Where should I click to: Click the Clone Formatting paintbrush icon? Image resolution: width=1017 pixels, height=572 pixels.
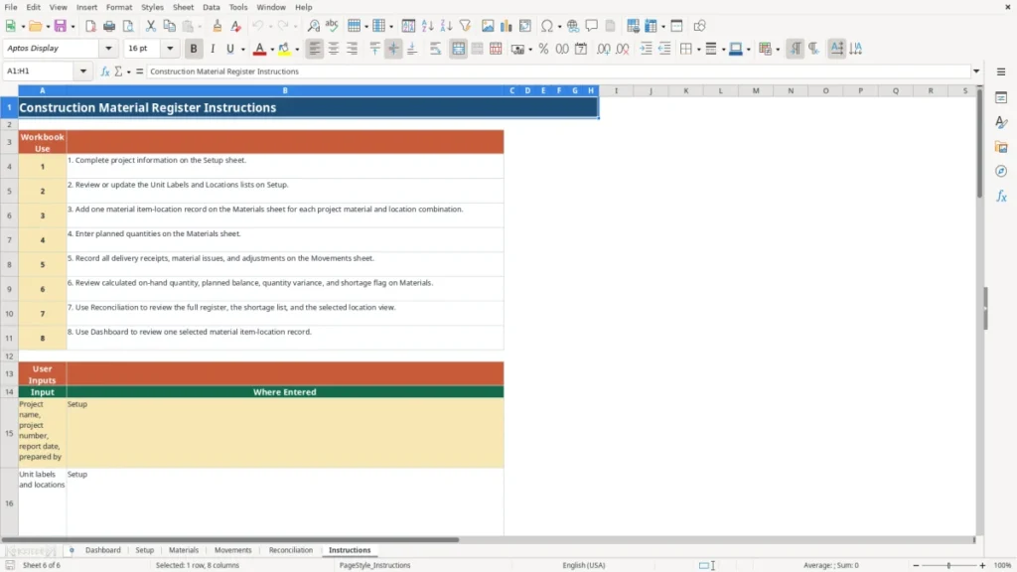(x=218, y=26)
